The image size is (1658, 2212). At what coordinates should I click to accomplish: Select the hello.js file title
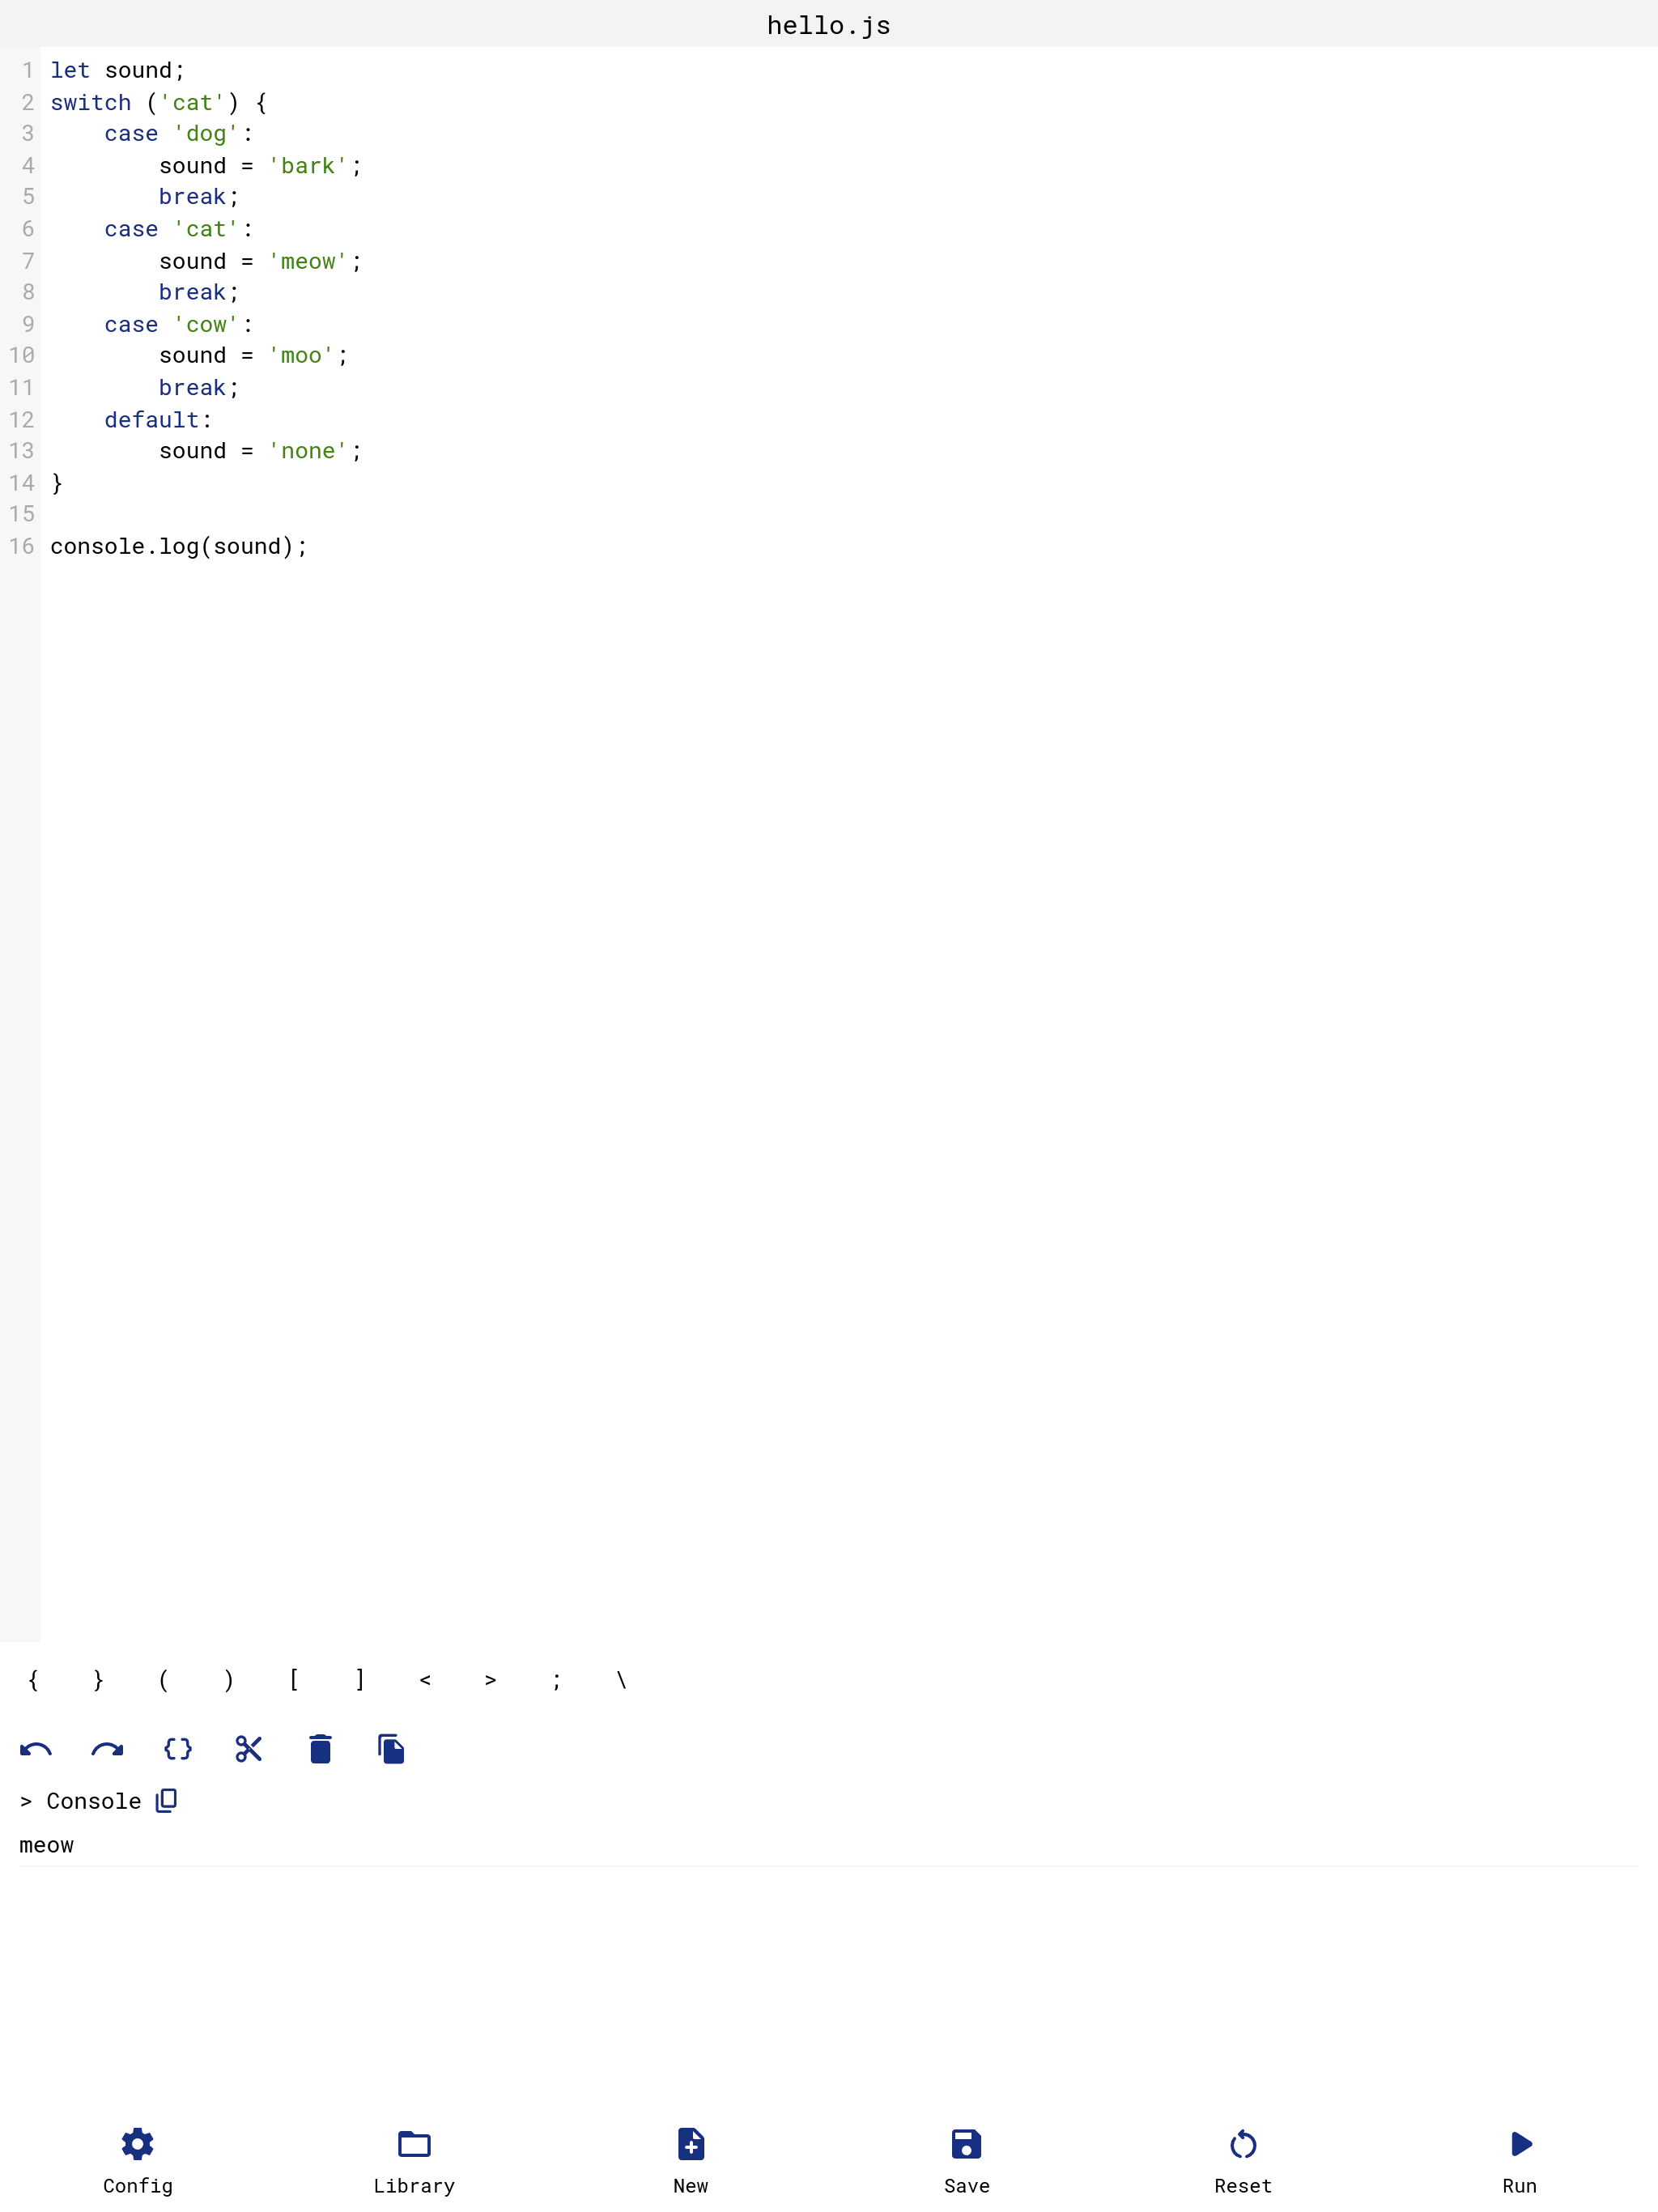[829, 25]
